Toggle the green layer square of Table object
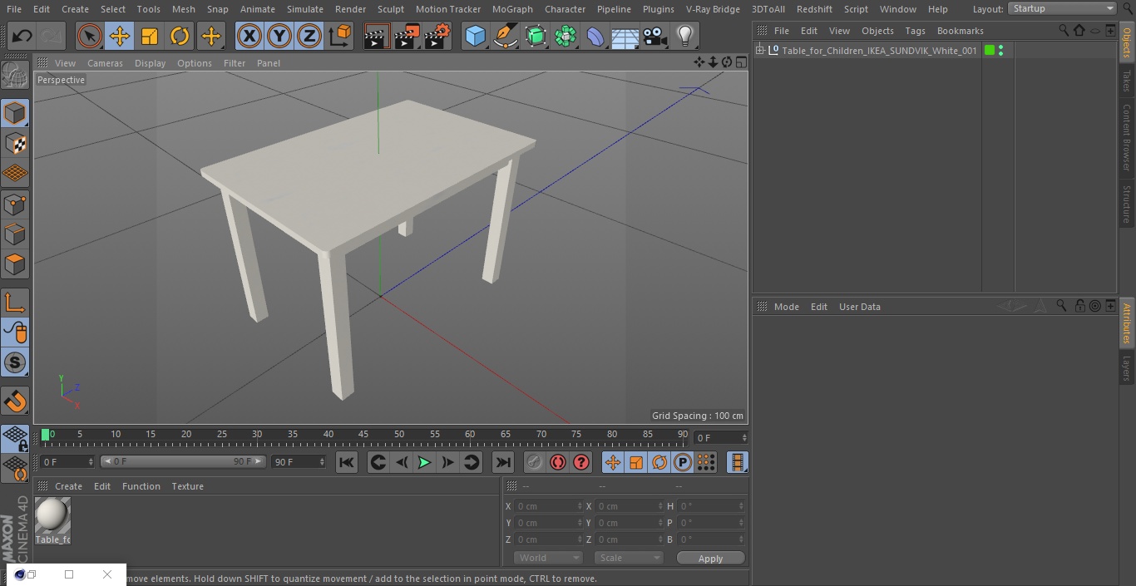 click(x=990, y=51)
